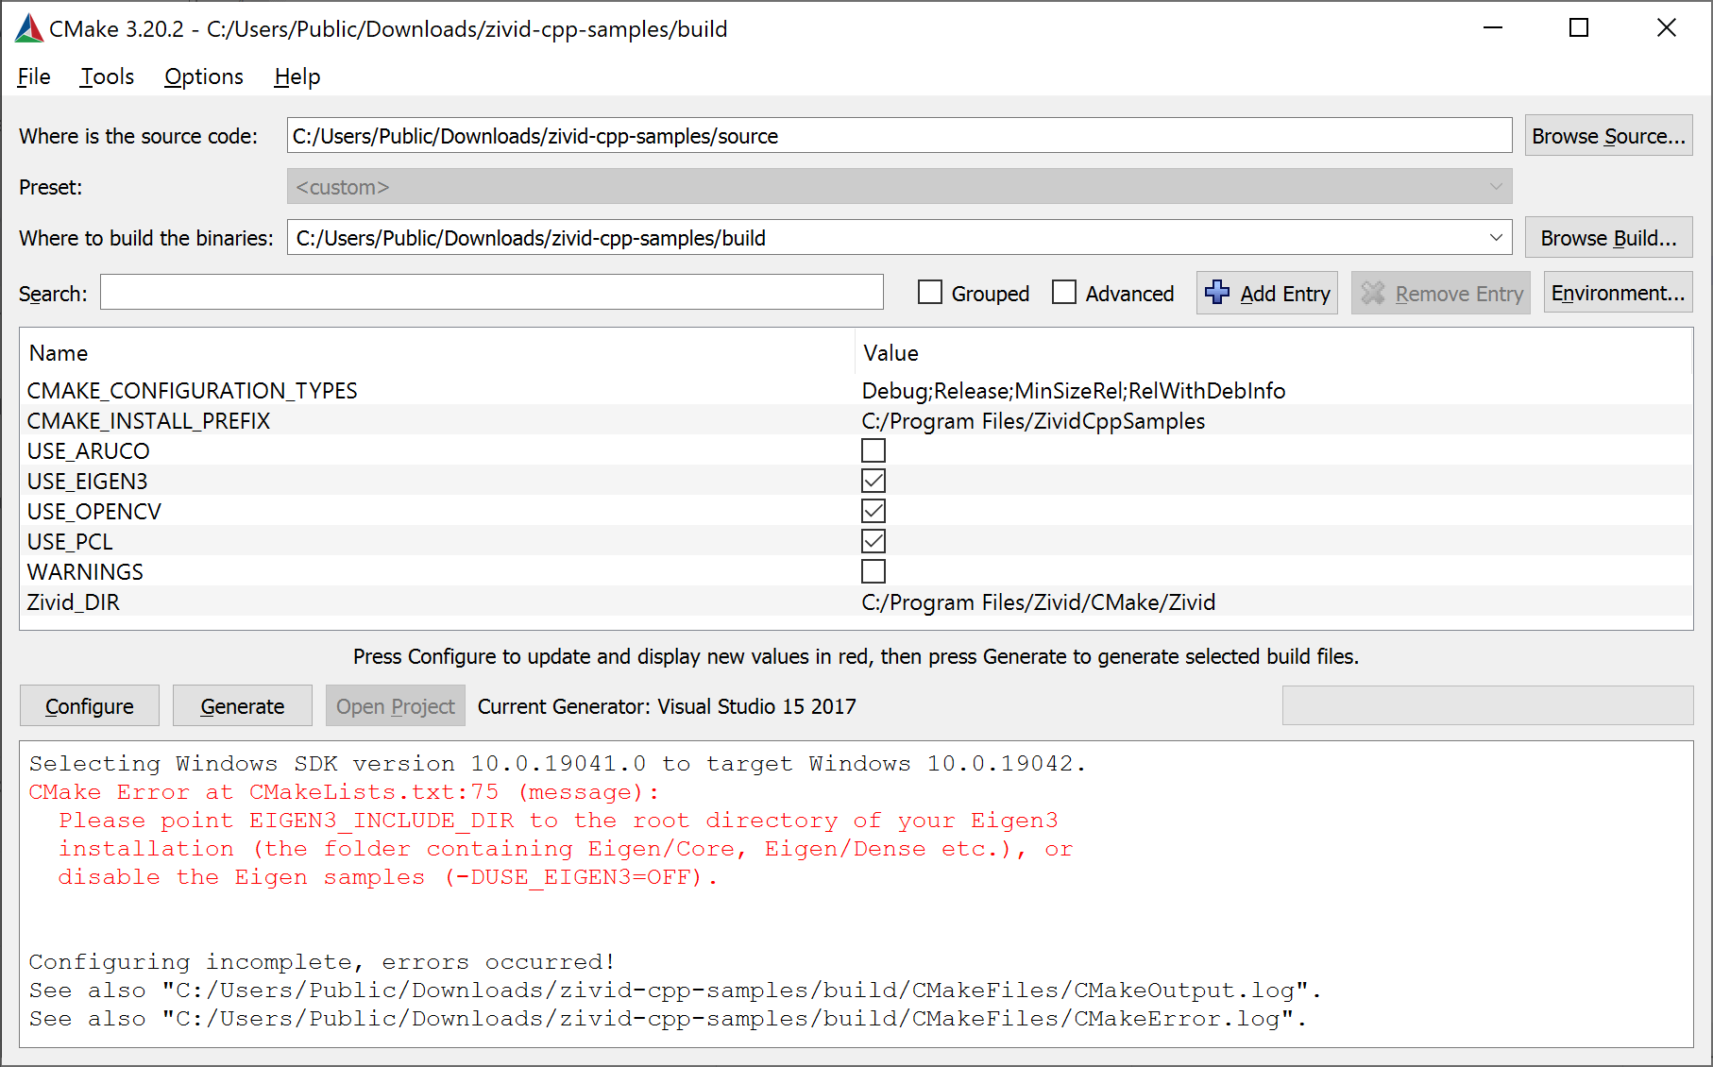Image resolution: width=1713 pixels, height=1067 pixels.
Task: Run Configure
Action: click(x=90, y=706)
